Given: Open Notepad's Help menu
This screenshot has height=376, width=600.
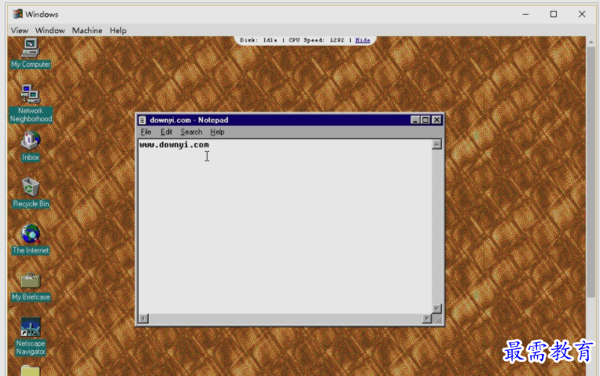Looking at the screenshot, I should tap(217, 132).
